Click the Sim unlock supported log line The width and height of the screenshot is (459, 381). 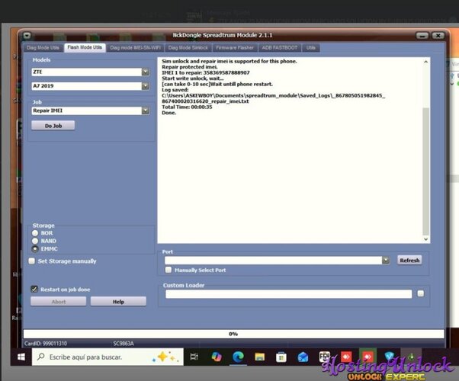coord(230,61)
